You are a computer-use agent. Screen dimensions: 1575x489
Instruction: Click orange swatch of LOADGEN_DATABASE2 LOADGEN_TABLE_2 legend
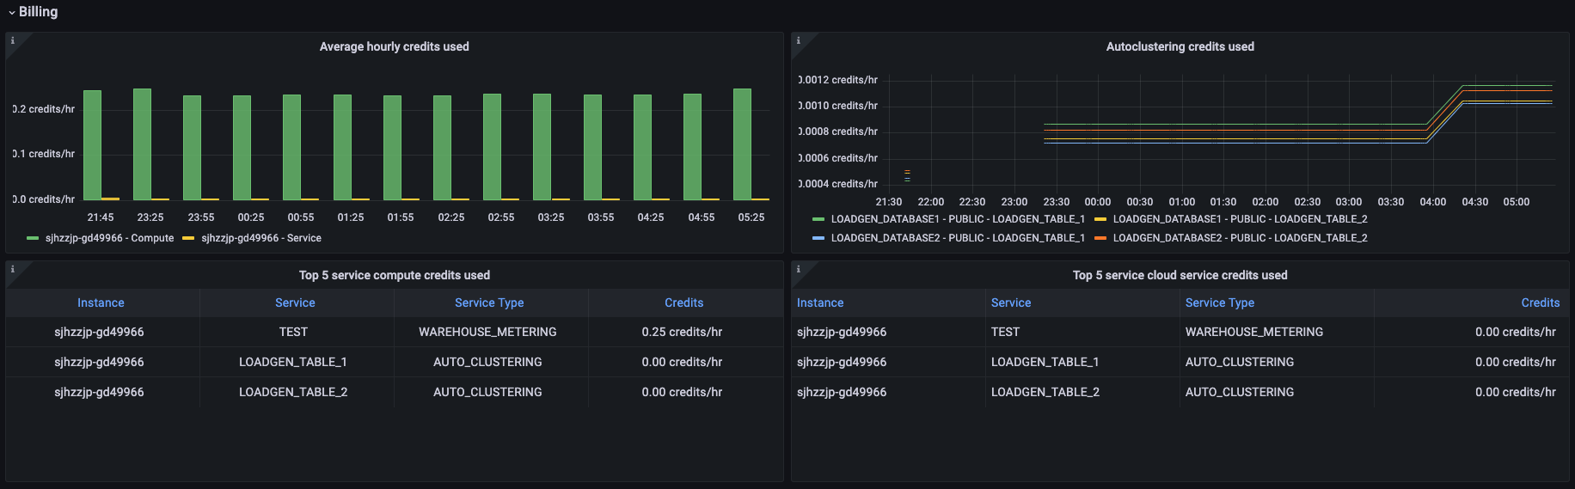[1100, 238]
